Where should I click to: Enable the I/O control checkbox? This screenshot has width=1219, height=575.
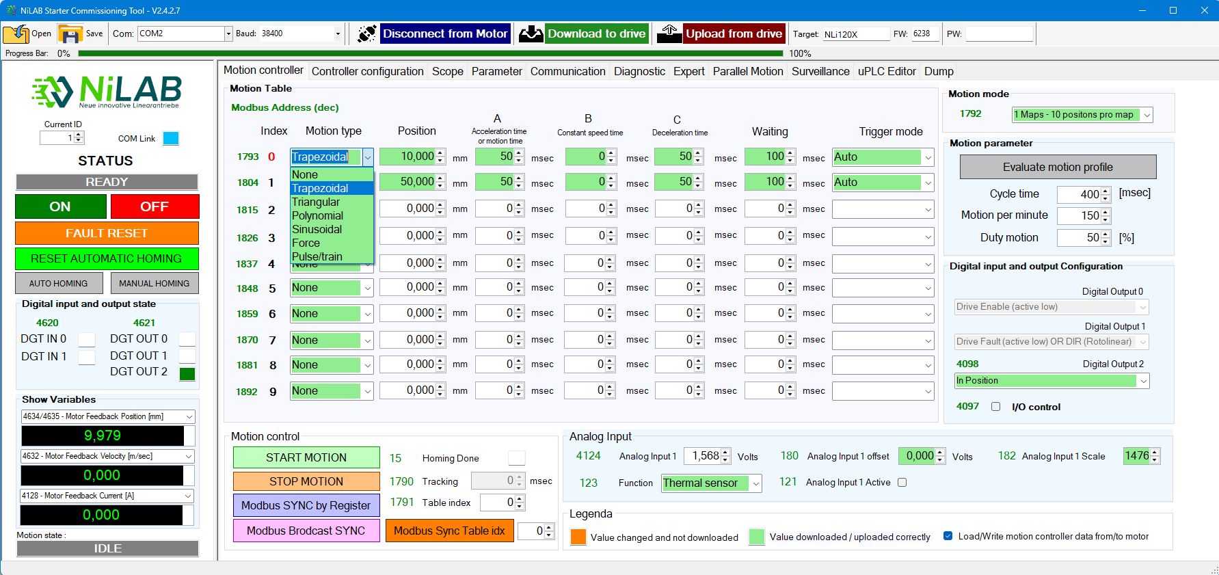995,407
